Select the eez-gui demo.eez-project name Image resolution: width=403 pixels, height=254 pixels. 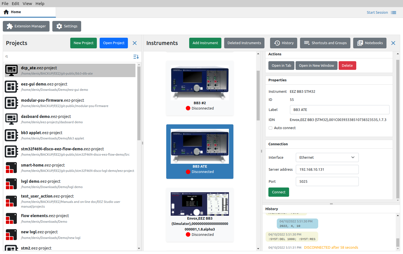[x=44, y=84]
